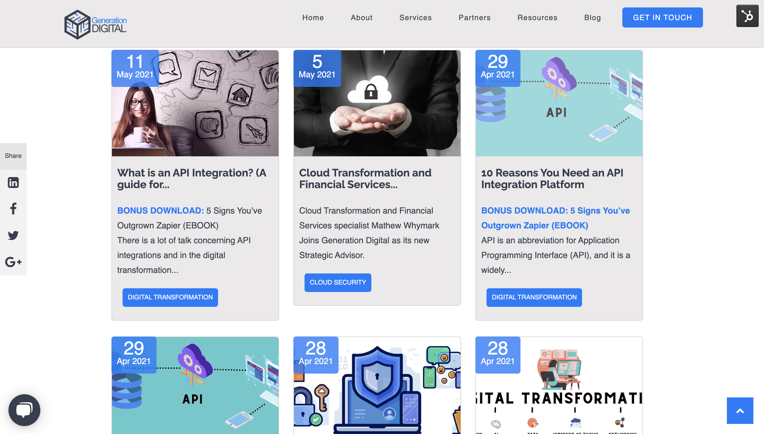The height and width of the screenshot is (434, 764).
Task: Expand the Partners navigation dropdown
Action: click(x=474, y=17)
